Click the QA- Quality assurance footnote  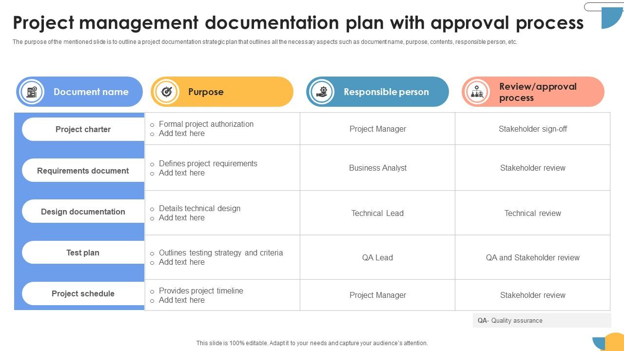[x=511, y=320]
